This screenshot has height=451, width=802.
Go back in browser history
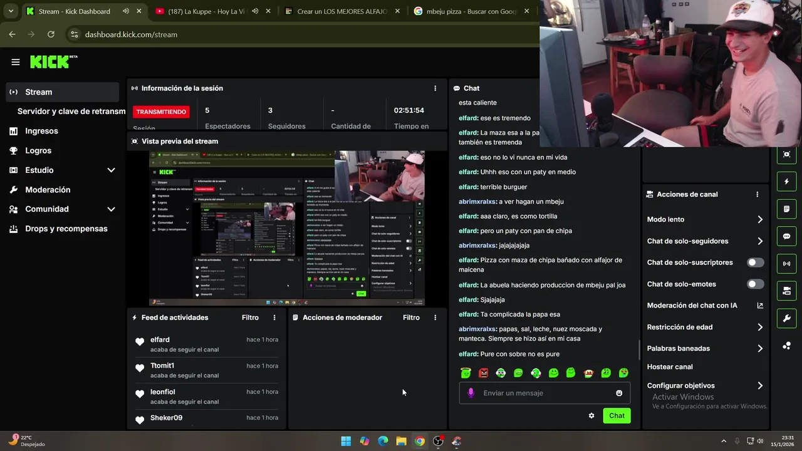12,34
